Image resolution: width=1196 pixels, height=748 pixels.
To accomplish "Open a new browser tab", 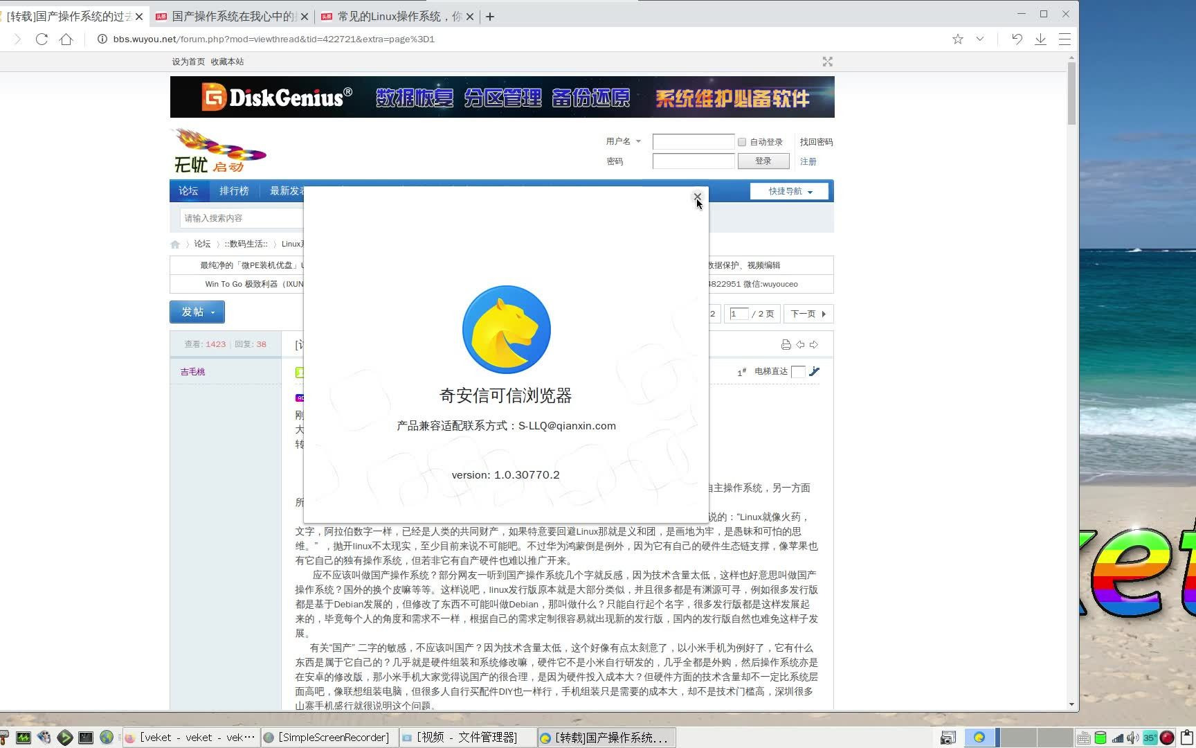I will [490, 17].
